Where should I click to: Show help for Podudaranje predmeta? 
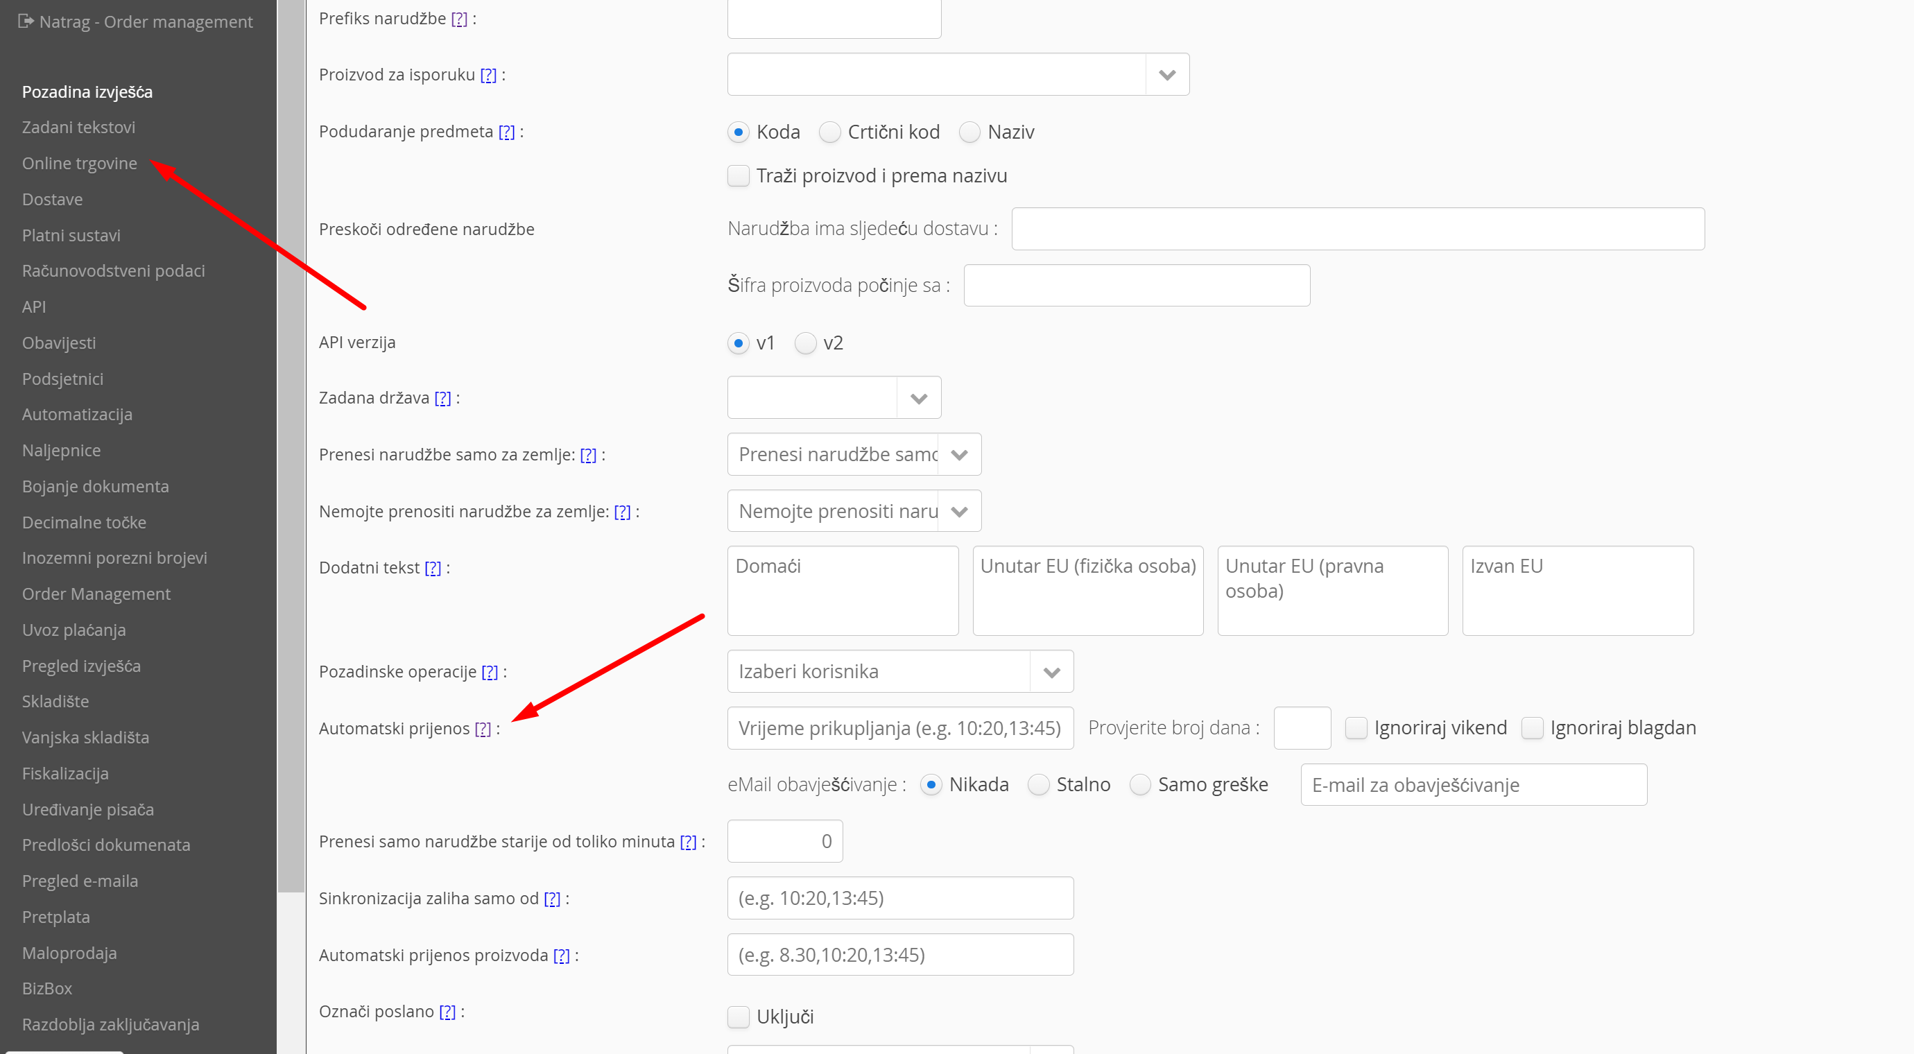pyautogui.click(x=506, y=132)
